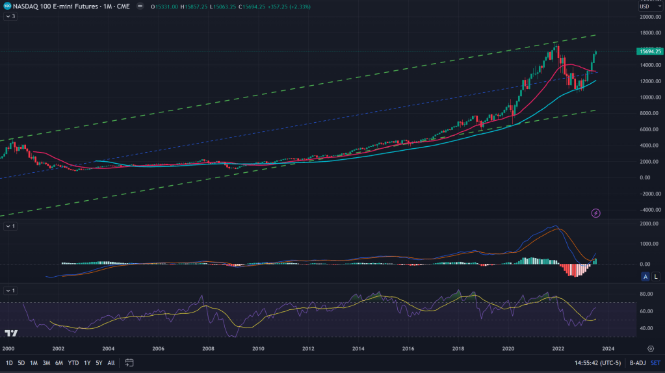Toggle SET settlement as close option
The width and height of the screenshot is (665, 373).
[655, 362]
